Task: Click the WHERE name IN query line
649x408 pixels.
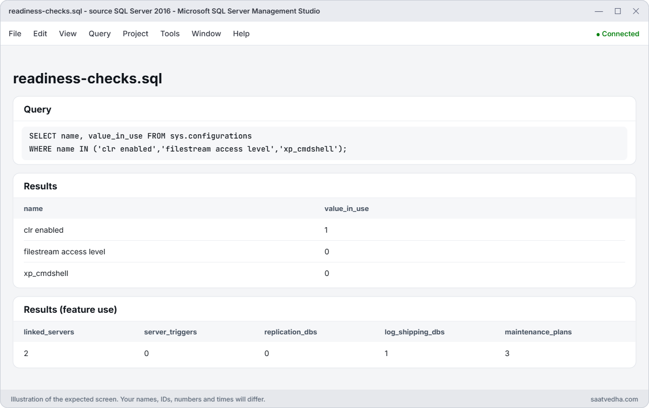Action: (x=188, y=149)
